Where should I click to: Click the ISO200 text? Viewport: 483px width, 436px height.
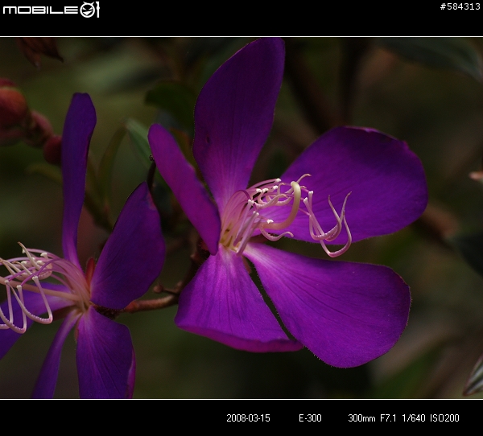click(444, 417)
